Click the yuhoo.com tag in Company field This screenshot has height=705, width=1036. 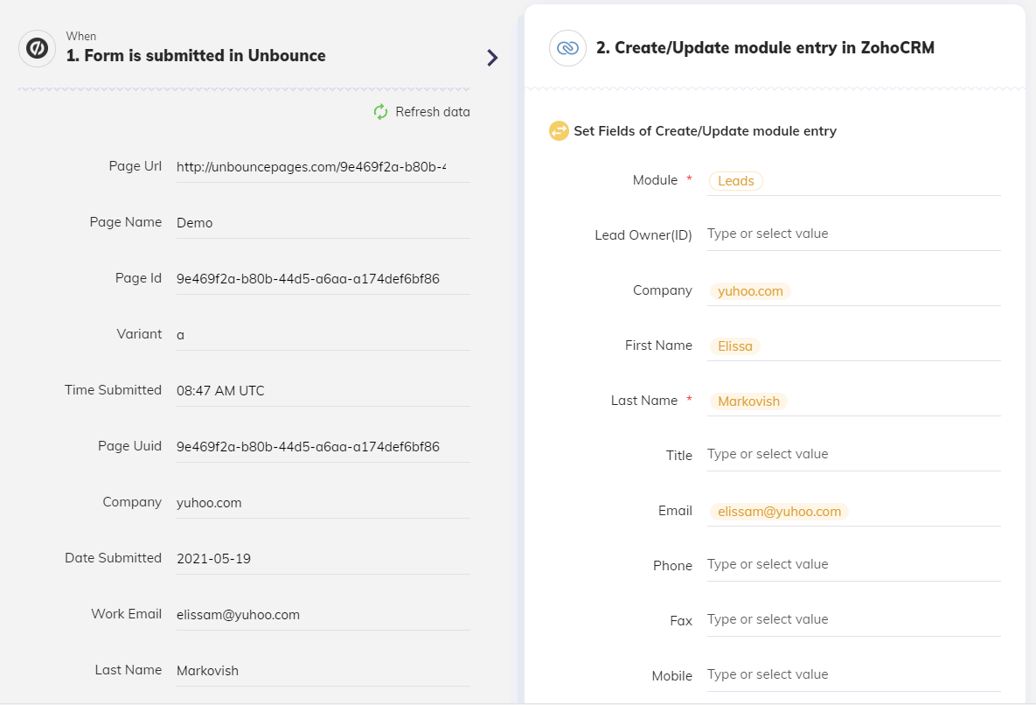pyautogui.click(x=750, y=291)
